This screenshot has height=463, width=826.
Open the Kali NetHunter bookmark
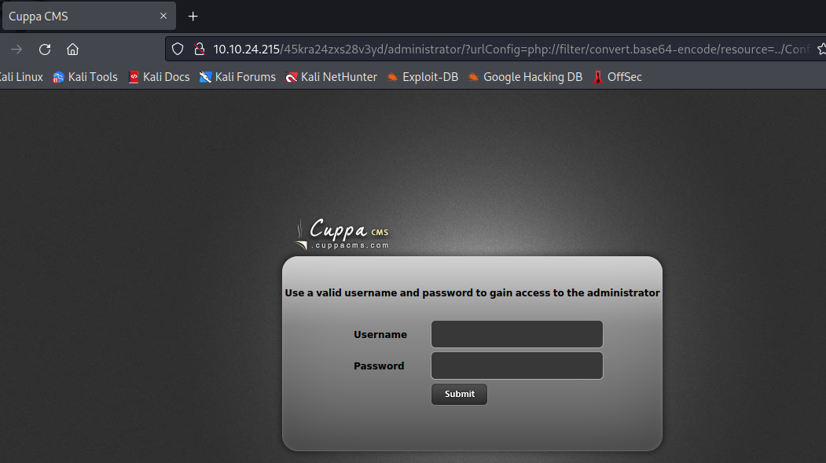(x=332, y=77)
